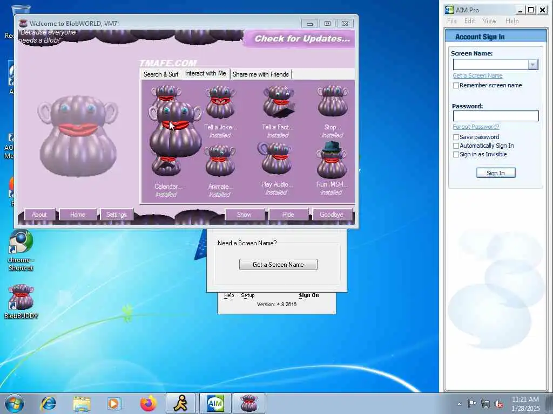Click the Home button in BlobWORLD
553x414 pixels.
point(78,215)
